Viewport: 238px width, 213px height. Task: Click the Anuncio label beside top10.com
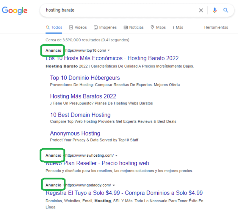53,50
